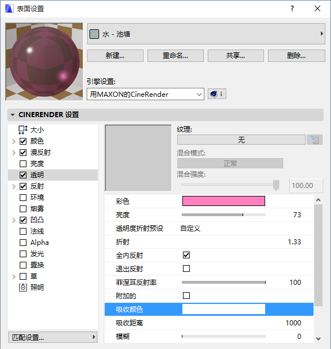
Task: Toggle the 反射 channel checkbox
Action: pos(23,186)
